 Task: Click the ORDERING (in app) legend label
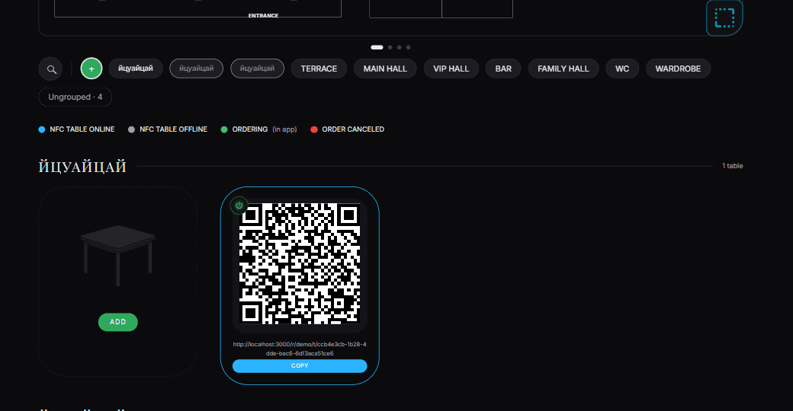point(265,129)
